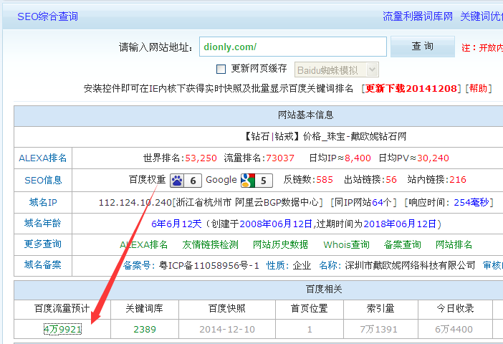Open 备案查询 link
The image size is (503, 344).
click(402, 244)
